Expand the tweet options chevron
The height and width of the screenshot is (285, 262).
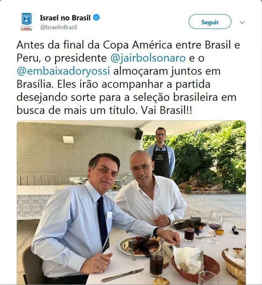click(242, 23)
